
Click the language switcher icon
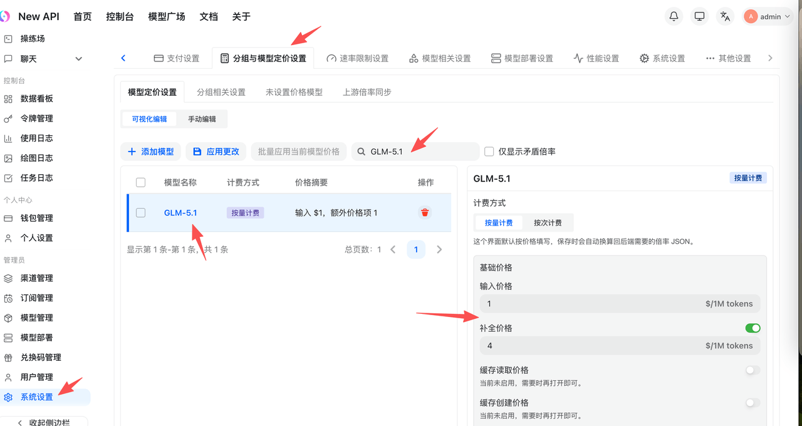pos(725,17)
